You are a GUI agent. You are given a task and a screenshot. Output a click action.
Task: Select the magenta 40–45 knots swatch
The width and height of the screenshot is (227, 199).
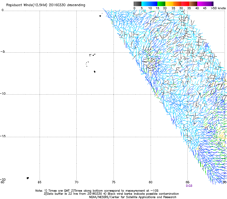point(201,4)
